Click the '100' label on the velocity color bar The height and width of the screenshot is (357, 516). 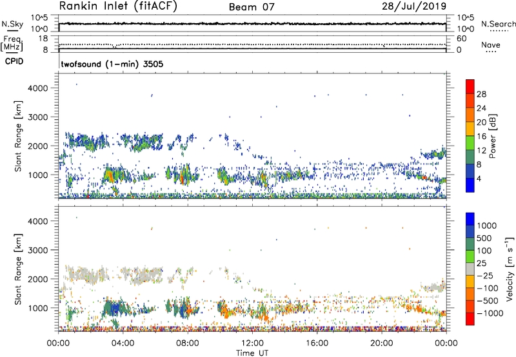[484, 251]
